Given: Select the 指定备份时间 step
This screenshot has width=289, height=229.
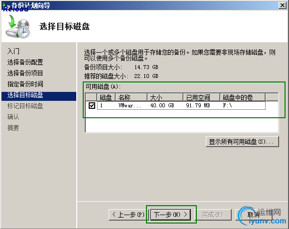Looking at the screenshot, I should 25,84.
